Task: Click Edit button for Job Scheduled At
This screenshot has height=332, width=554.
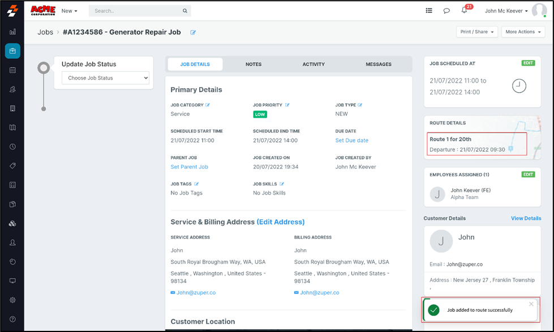Action: point(528,63)
